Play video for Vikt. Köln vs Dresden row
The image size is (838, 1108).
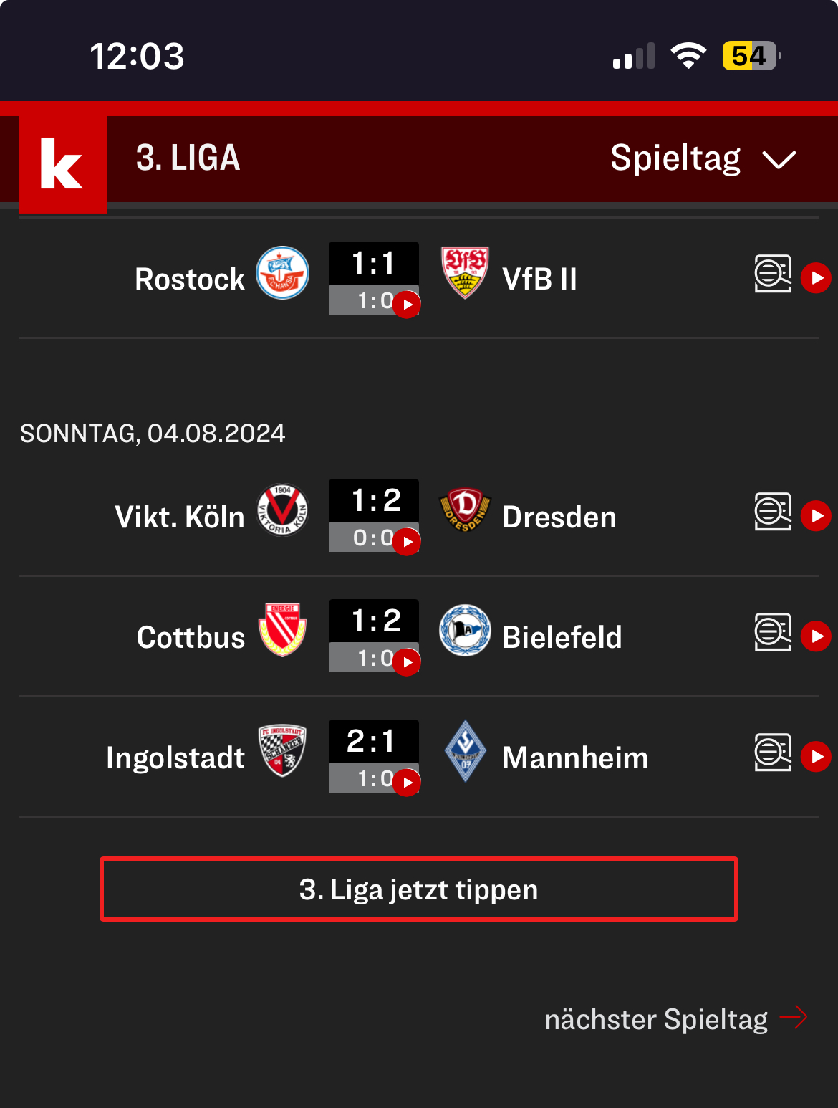tap(816, 516)
